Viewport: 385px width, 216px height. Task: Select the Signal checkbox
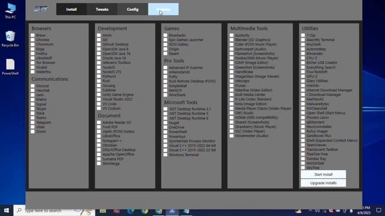[x=32, y=104]
